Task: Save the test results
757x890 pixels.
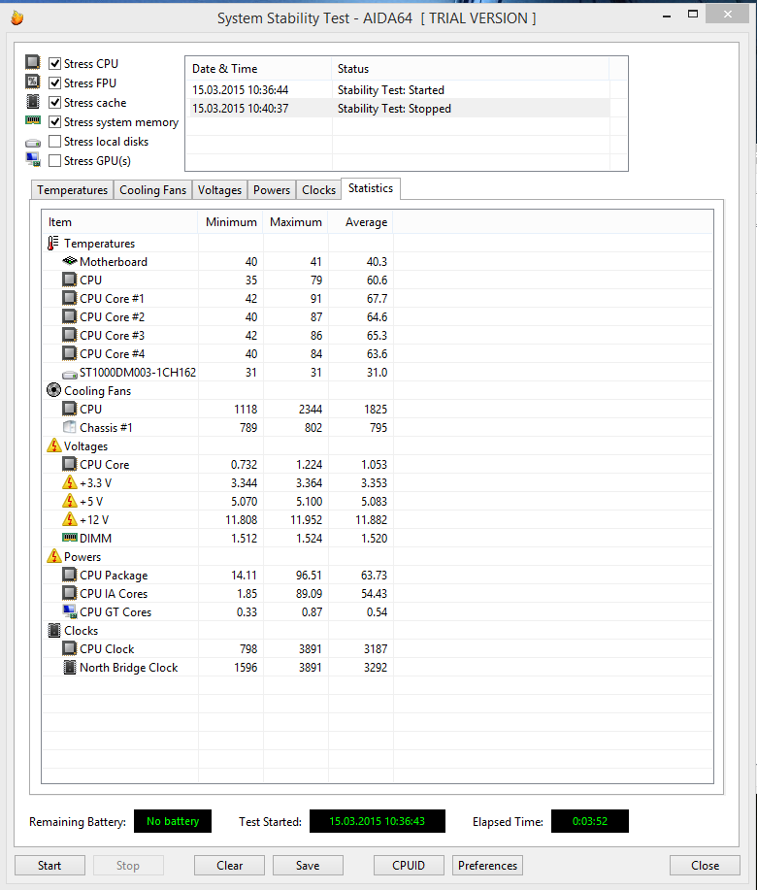Action: coord(308,866)
